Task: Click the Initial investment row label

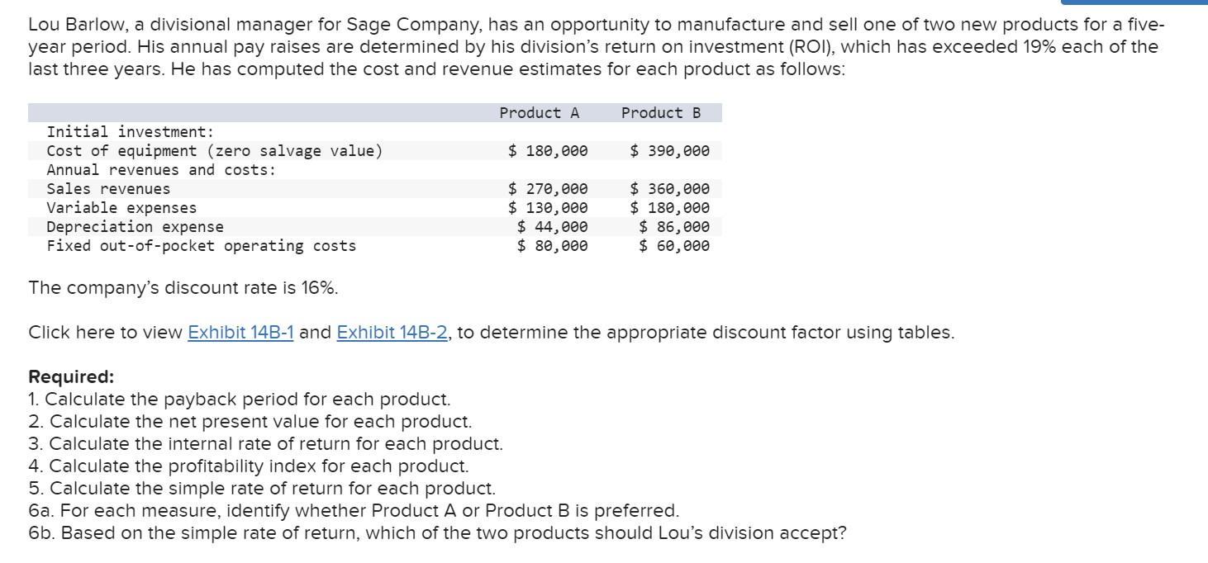Action: click(x=131, y=132)
